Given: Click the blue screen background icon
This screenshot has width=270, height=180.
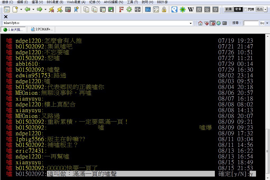Looking at the screenshot, I should (x=148, y=9).
